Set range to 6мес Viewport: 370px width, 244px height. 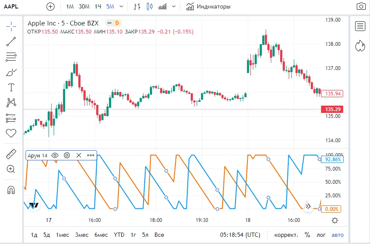(x=101, y=235)
